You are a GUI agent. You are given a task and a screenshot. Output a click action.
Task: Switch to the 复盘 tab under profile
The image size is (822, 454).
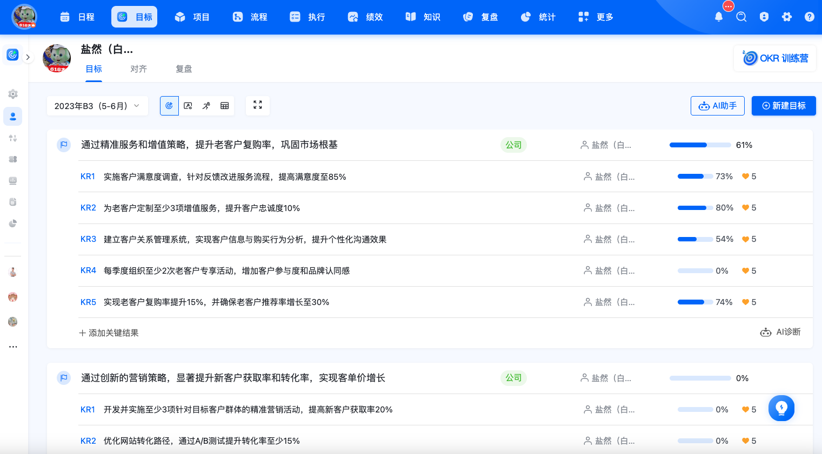(184, 69)
